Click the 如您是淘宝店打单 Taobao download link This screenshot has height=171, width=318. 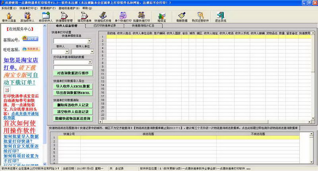[x=21, y=64]
